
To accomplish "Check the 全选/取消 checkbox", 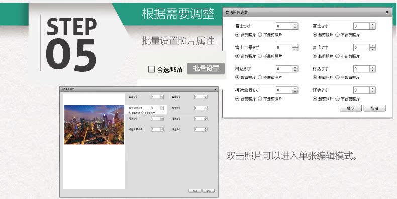I will click(151, 69).
